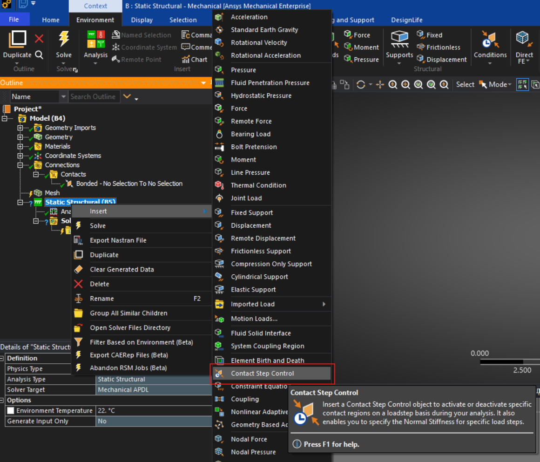Expand the Geometry Imports tree node

pyautogui.click(x=20, y=128)
